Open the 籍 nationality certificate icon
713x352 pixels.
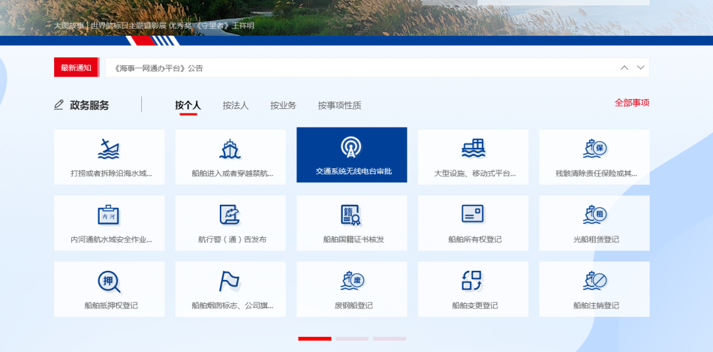(351, 215)
